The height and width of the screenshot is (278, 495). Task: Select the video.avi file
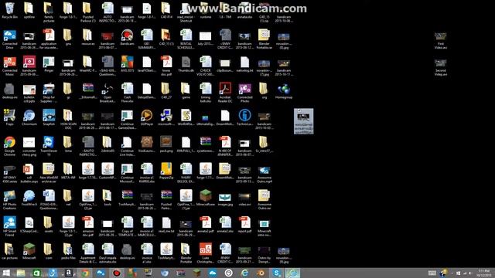244,199
